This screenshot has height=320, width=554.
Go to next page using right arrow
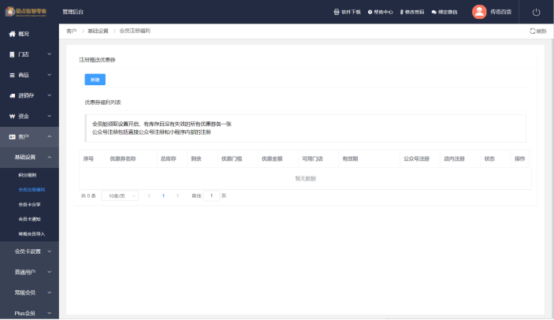coord(178,195)
